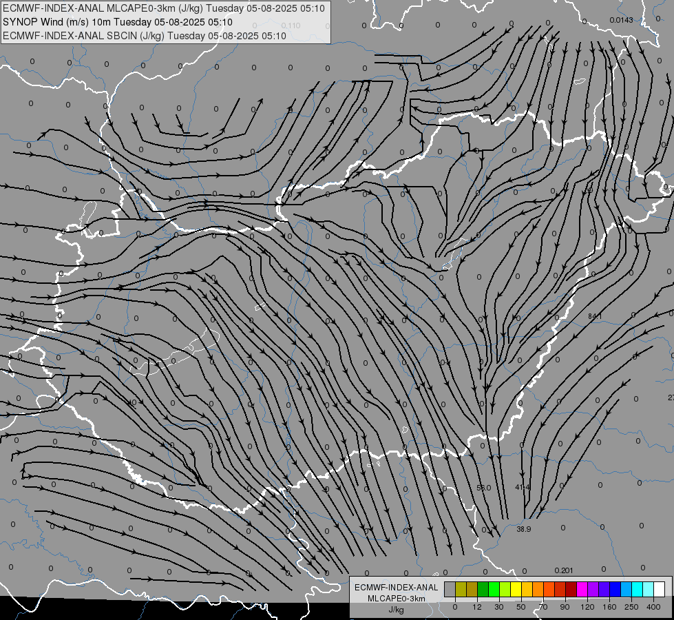This screenshot has height=620, width=674.
Task: Click legend scale label 160
Action: pos(609,607)
